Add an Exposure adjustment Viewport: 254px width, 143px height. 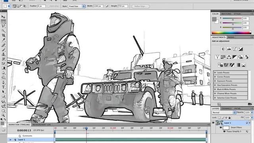click(241, 49)
